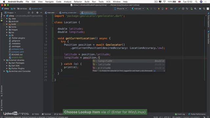This screenshot has width=210, height=118.
Task: Click the Git update project blue checkmark
Action: (176, 9)
